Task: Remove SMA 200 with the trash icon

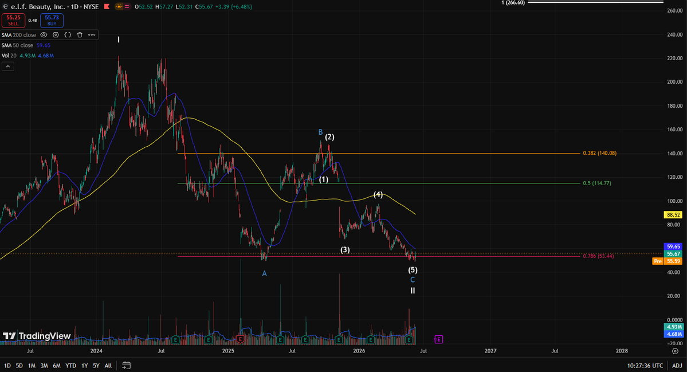Action: tap(80, 34)
